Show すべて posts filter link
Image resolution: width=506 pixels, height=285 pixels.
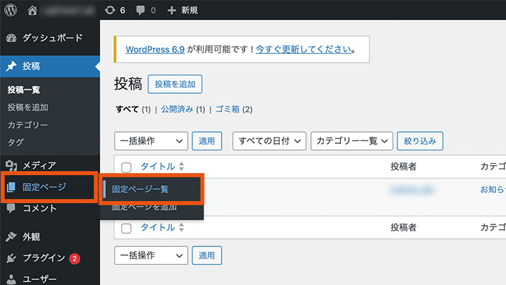(x=127, y=109)
